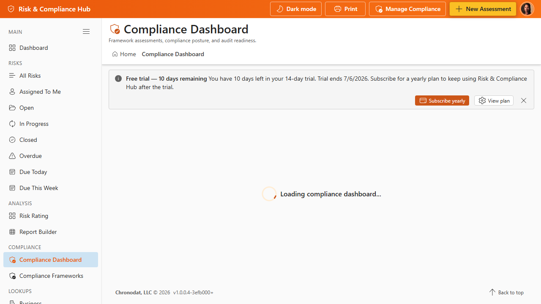Click the Open folder icon

click(12, 108)
